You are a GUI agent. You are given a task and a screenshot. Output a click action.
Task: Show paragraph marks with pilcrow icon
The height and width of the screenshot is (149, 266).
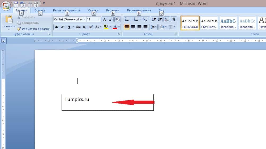(x=174, y=19)
